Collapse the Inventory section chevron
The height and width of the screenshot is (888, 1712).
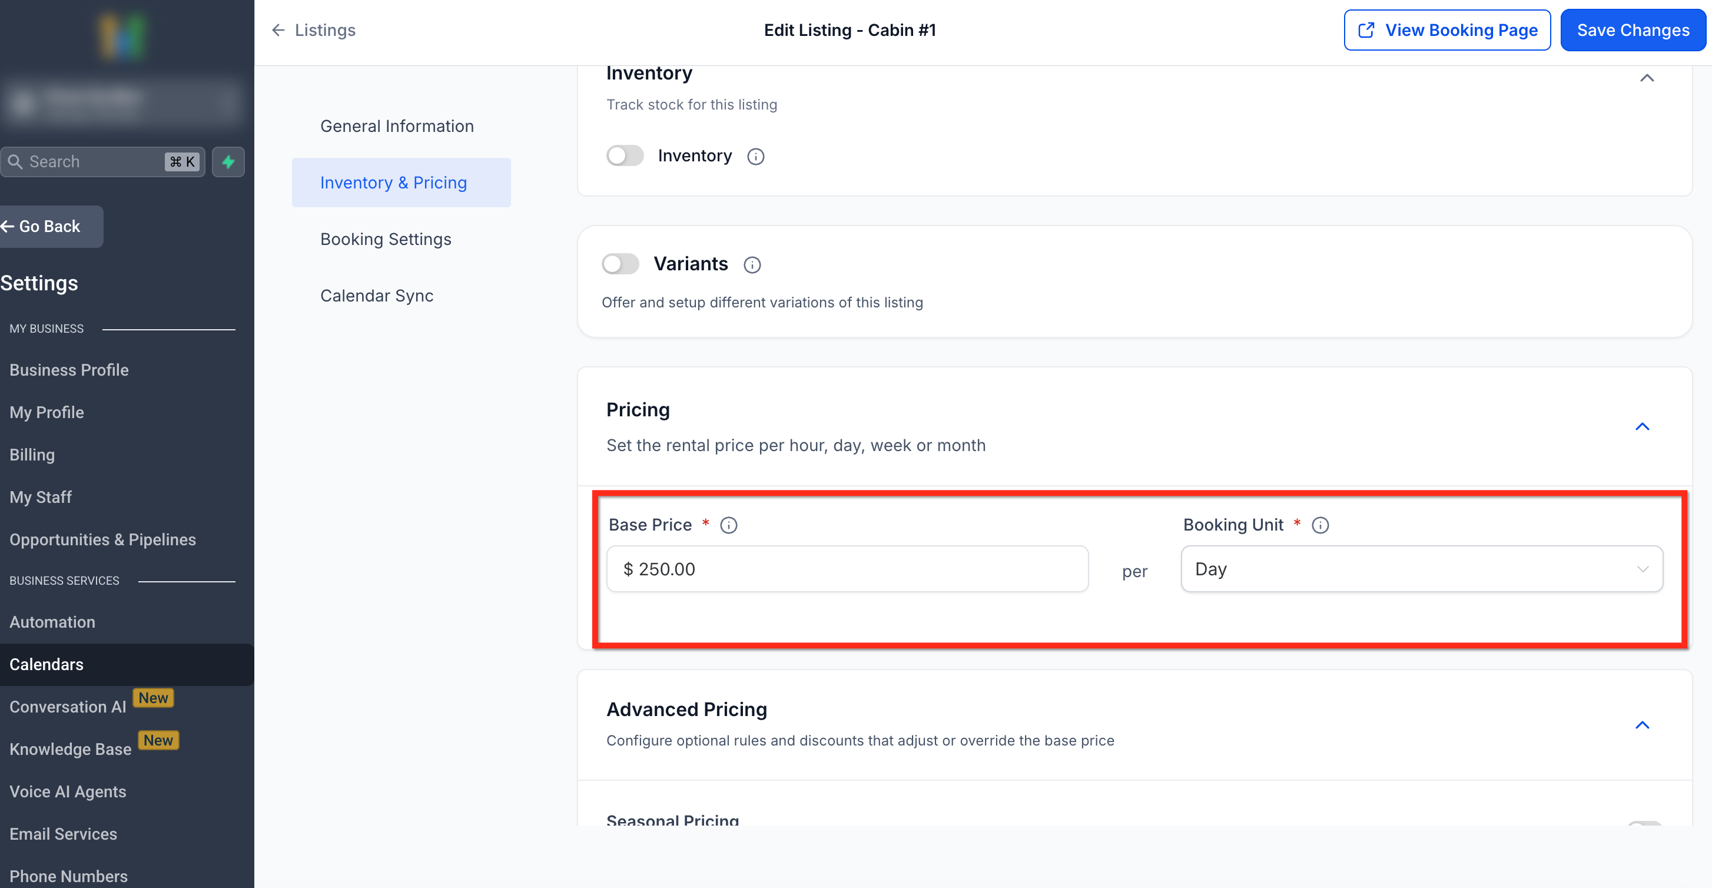pos(1646,78)
